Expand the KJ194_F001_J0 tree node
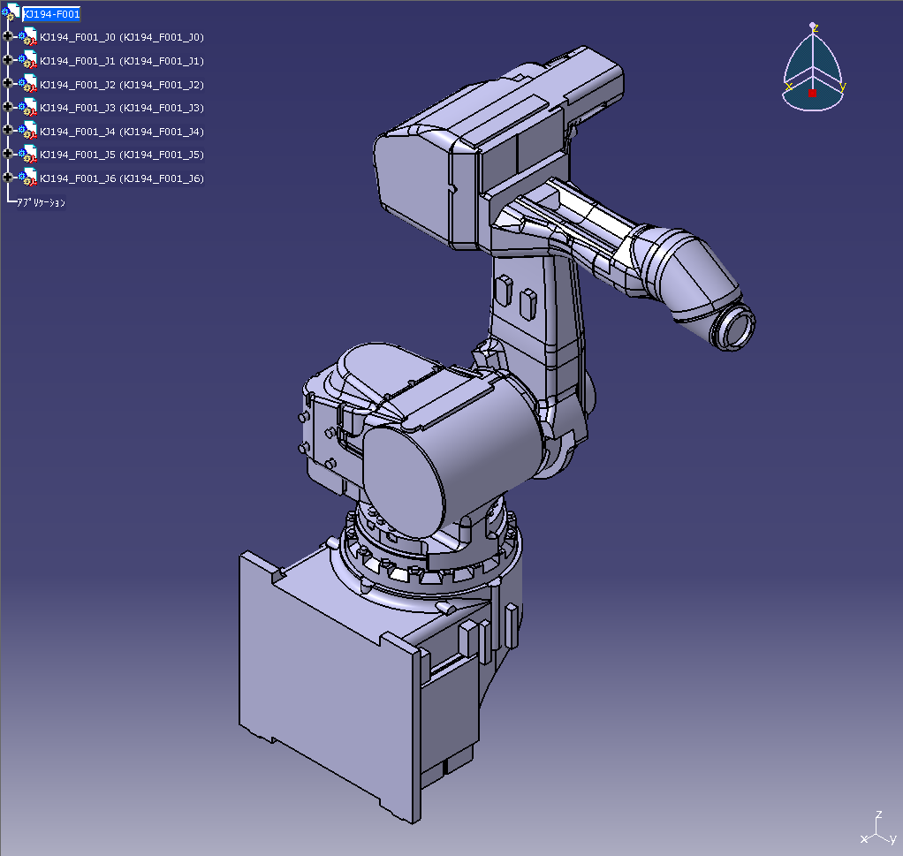 pyautogui.click(x=7, y=36)
